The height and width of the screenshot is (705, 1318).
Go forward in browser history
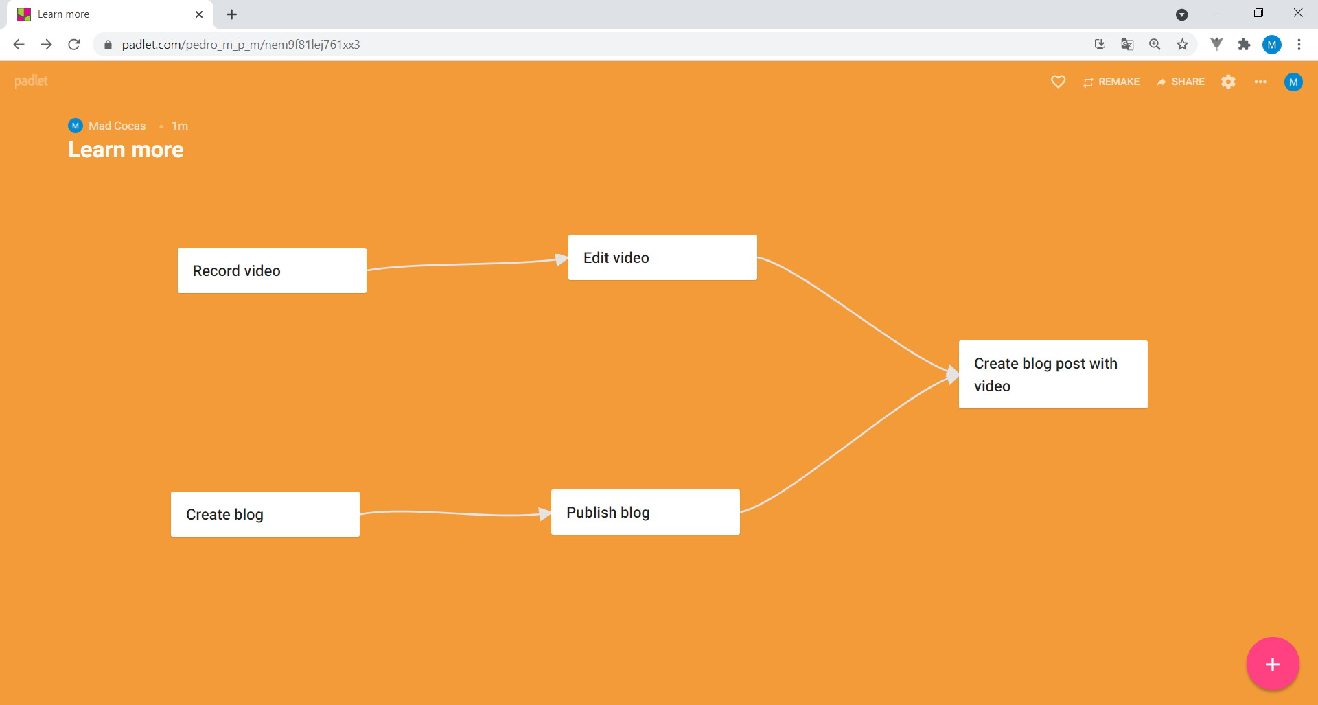click(46, 45)
